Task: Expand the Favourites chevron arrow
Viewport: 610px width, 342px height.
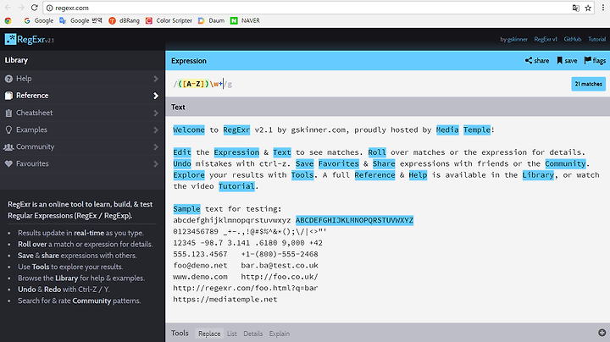Action: [156, 164]
